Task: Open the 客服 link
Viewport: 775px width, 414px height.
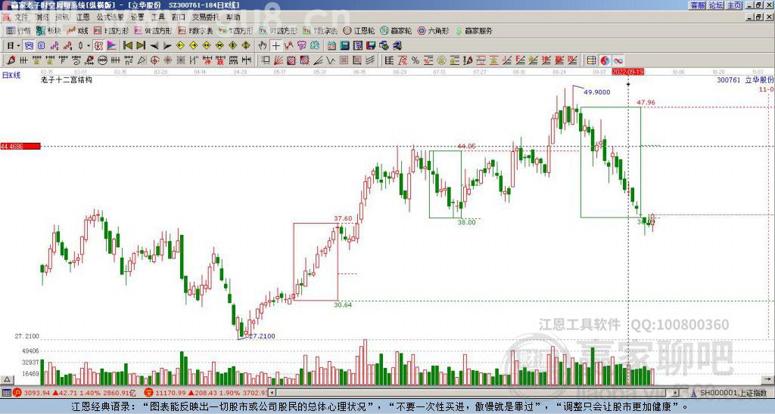Action: point(698,5)
